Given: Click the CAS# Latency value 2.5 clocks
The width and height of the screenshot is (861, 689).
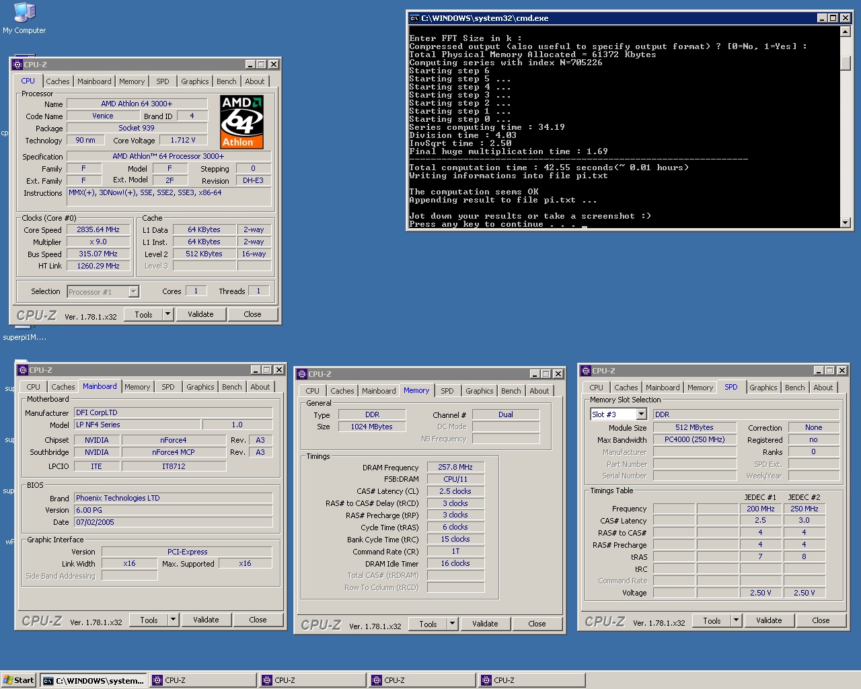Looking at the screenshot, I should coord(455,491).
